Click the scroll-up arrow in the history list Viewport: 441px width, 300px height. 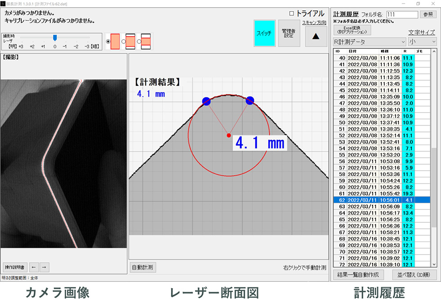click(x=434, y=51)
